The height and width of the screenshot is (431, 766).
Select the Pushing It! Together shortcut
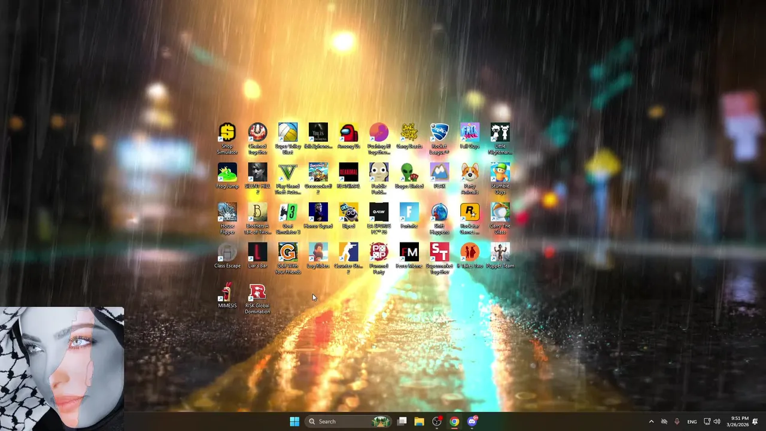(x=379, y=138)
